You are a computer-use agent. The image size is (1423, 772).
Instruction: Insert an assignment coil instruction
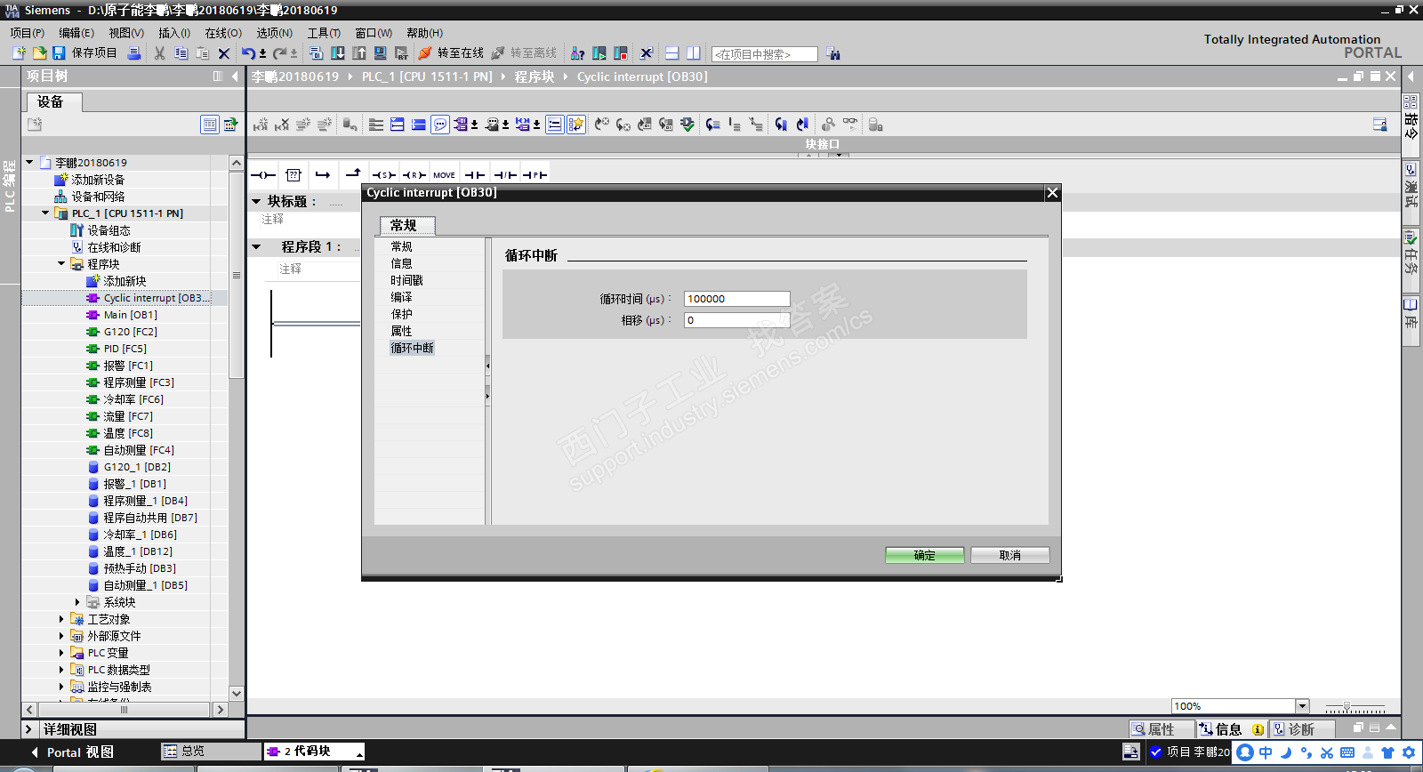[263, 175]
